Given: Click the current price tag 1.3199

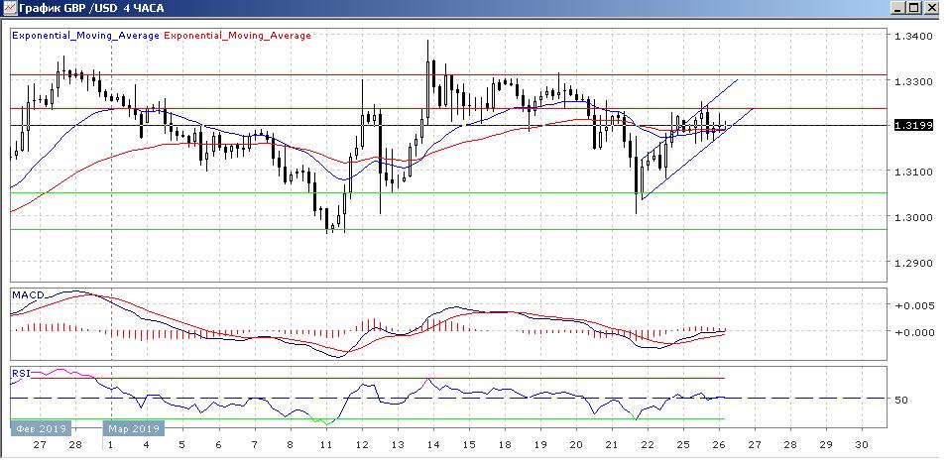Looking at the screenshot, I should pos(911,126).
